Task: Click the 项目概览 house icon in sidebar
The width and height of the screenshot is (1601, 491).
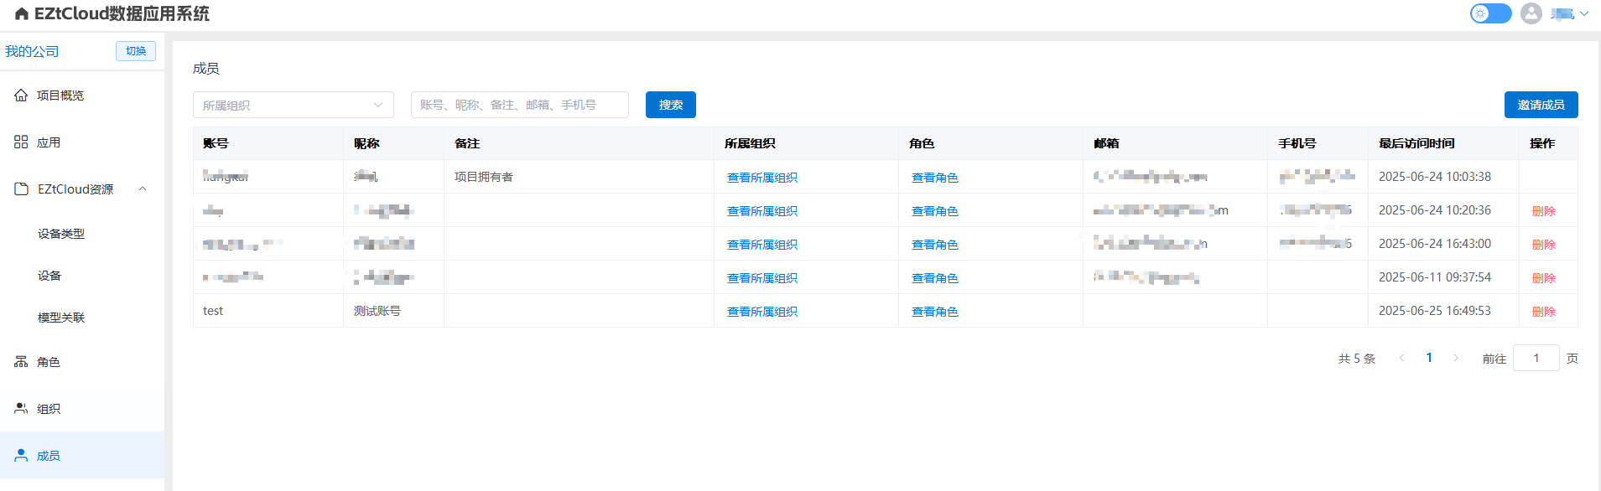Action: (21, 96)
